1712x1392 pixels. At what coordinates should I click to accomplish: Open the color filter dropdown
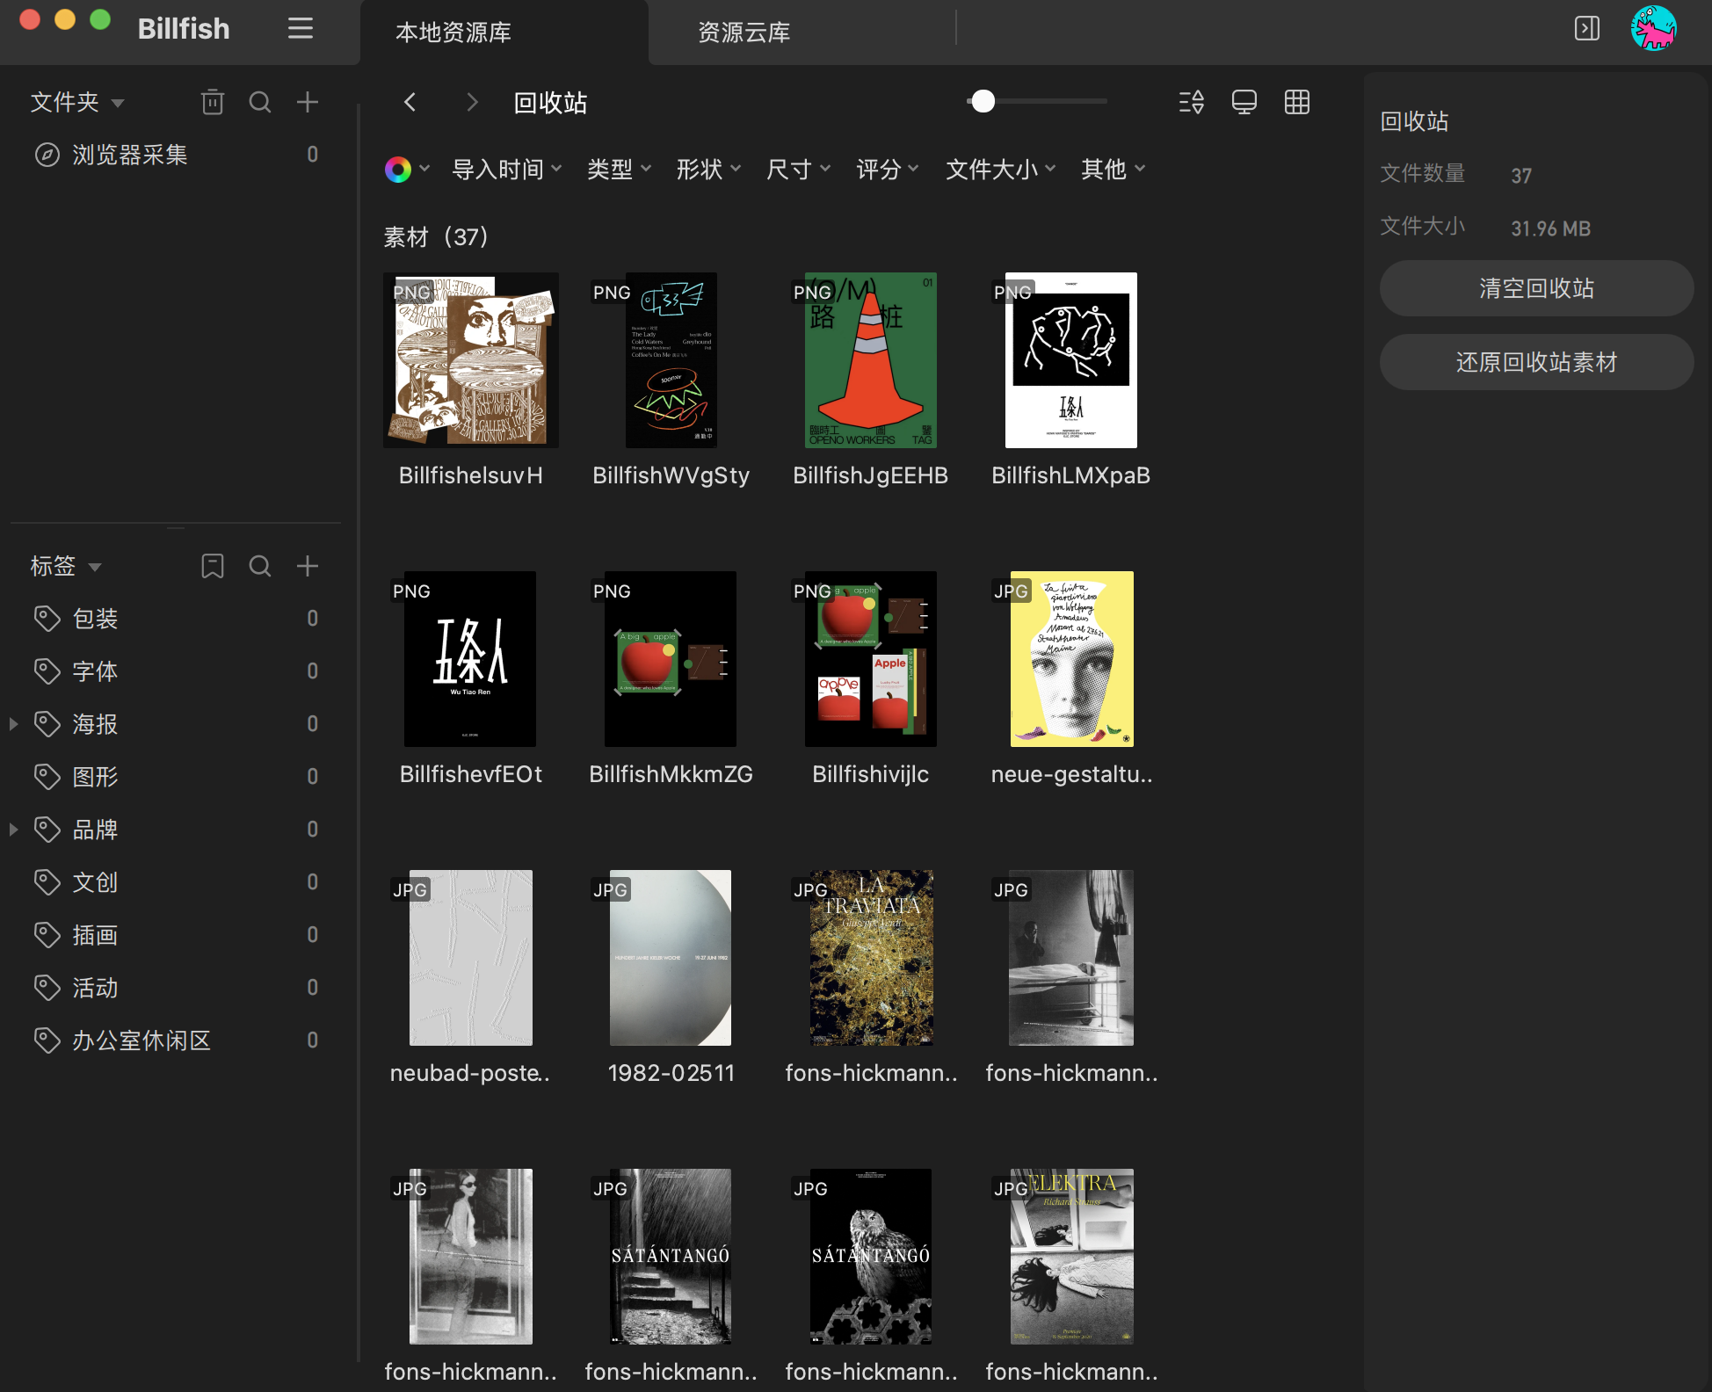coord(407,170)
